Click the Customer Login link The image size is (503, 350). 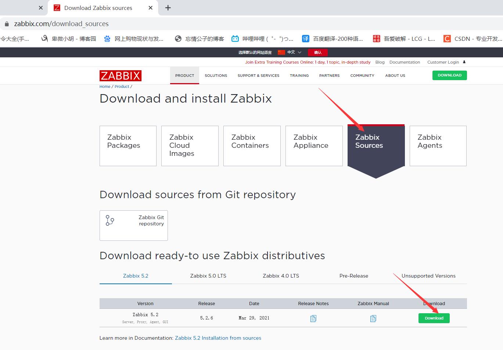click(443, 62)
